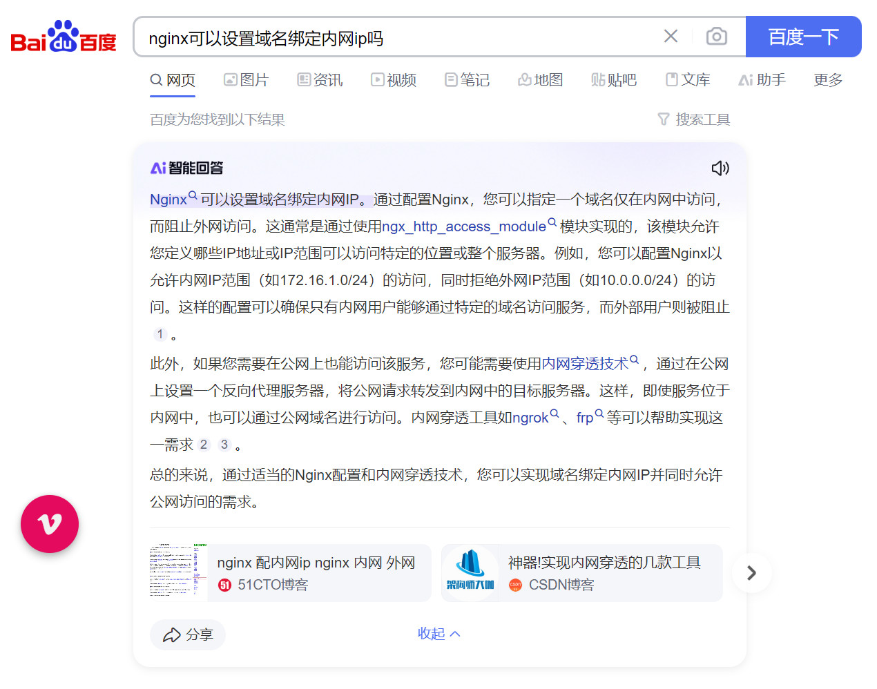Open 搜索工具 filter options
This screenshot has width=877, height=689.
(694, 119)
